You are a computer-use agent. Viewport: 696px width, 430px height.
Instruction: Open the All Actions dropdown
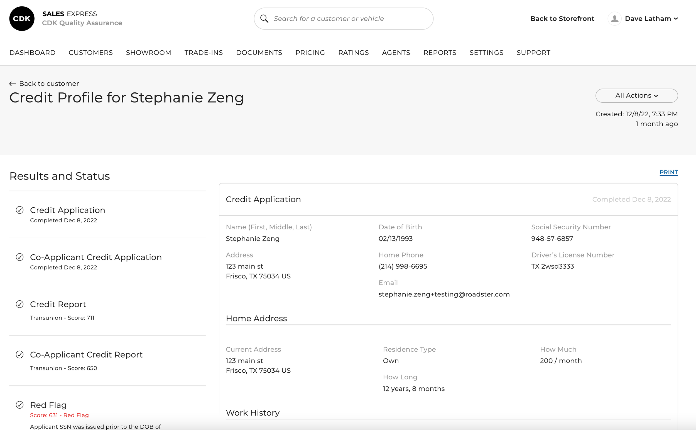pyautogui.click(x=636, y=95)
